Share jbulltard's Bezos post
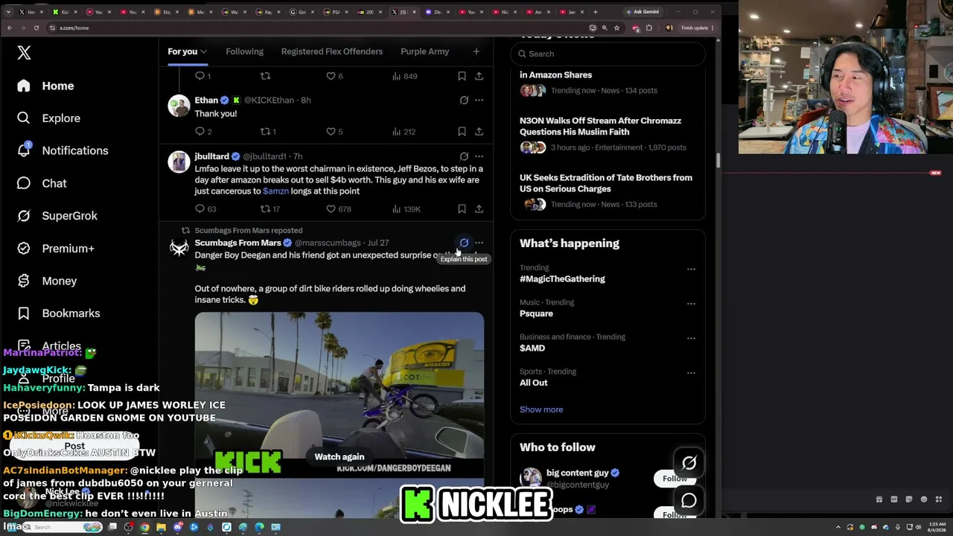This screenshot has height=536, width=953. coord(479,209)
